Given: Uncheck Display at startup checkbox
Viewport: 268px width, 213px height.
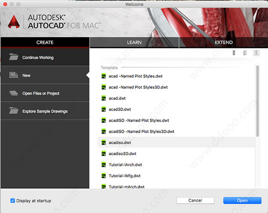Looking at the screenshot, I should click(12, 201).
